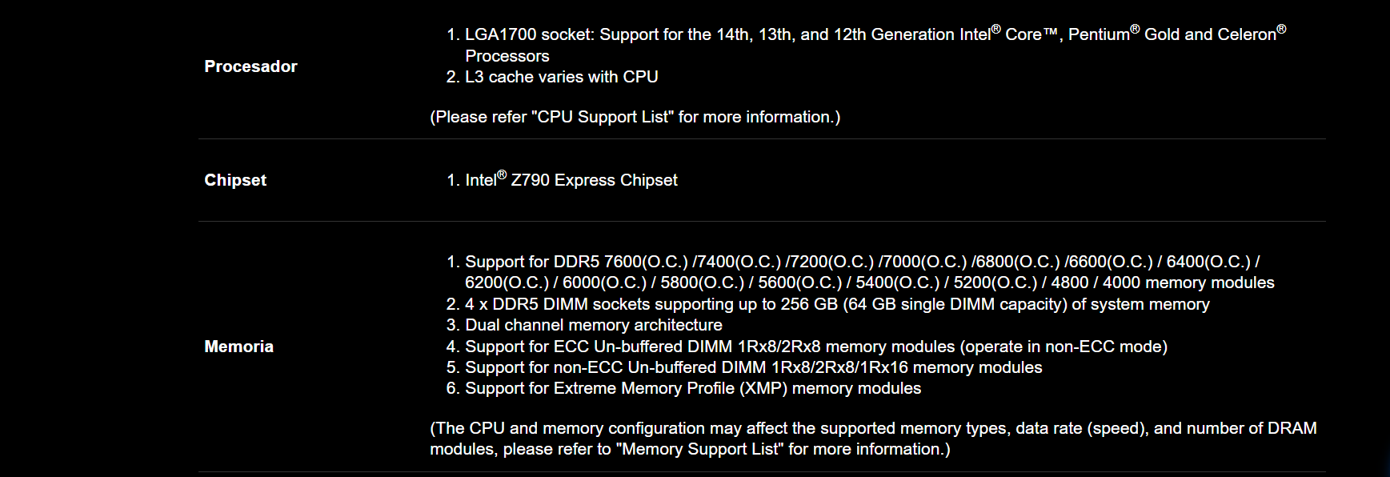Click the "Memory Support List" reference text

pos(700,449)
